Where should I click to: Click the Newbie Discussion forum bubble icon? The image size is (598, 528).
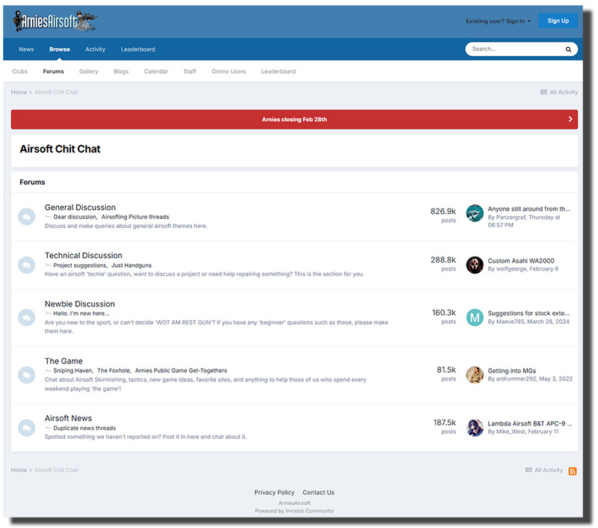click(x=26, y=317)
